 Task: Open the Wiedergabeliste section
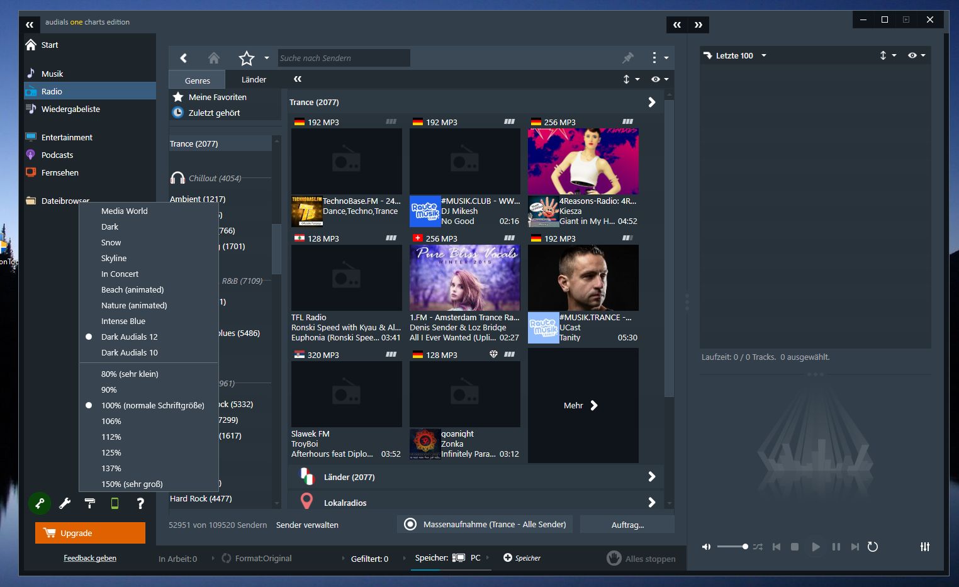pos(63,109)
